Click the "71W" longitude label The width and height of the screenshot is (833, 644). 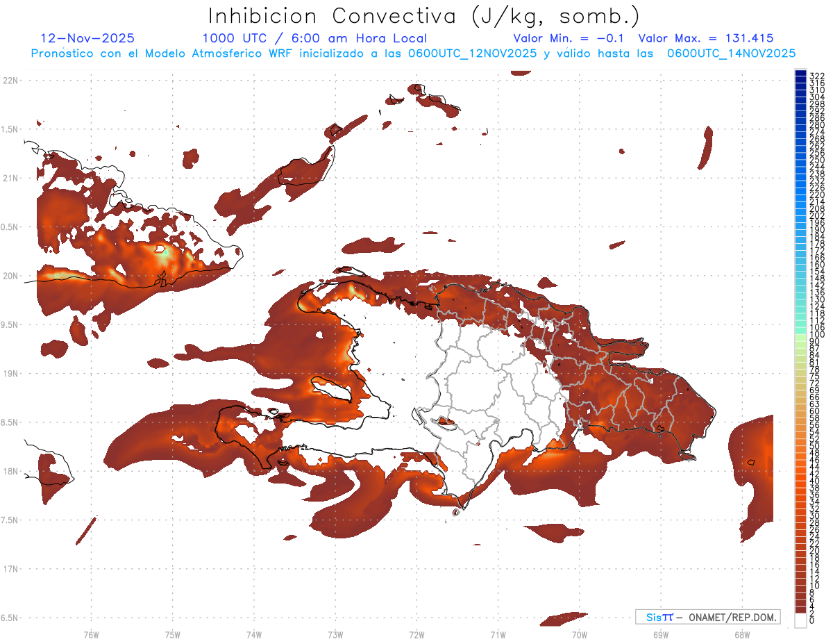498,634
